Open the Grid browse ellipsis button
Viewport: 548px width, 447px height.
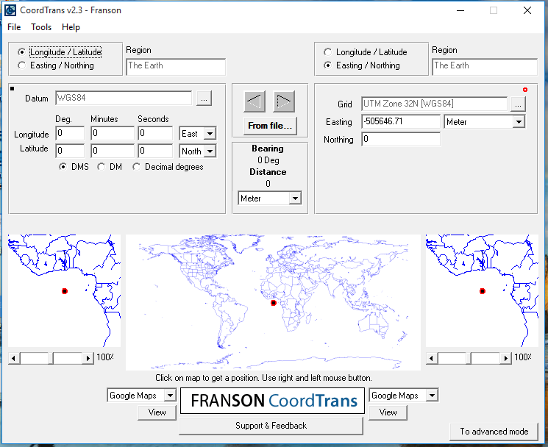(518, 104)
